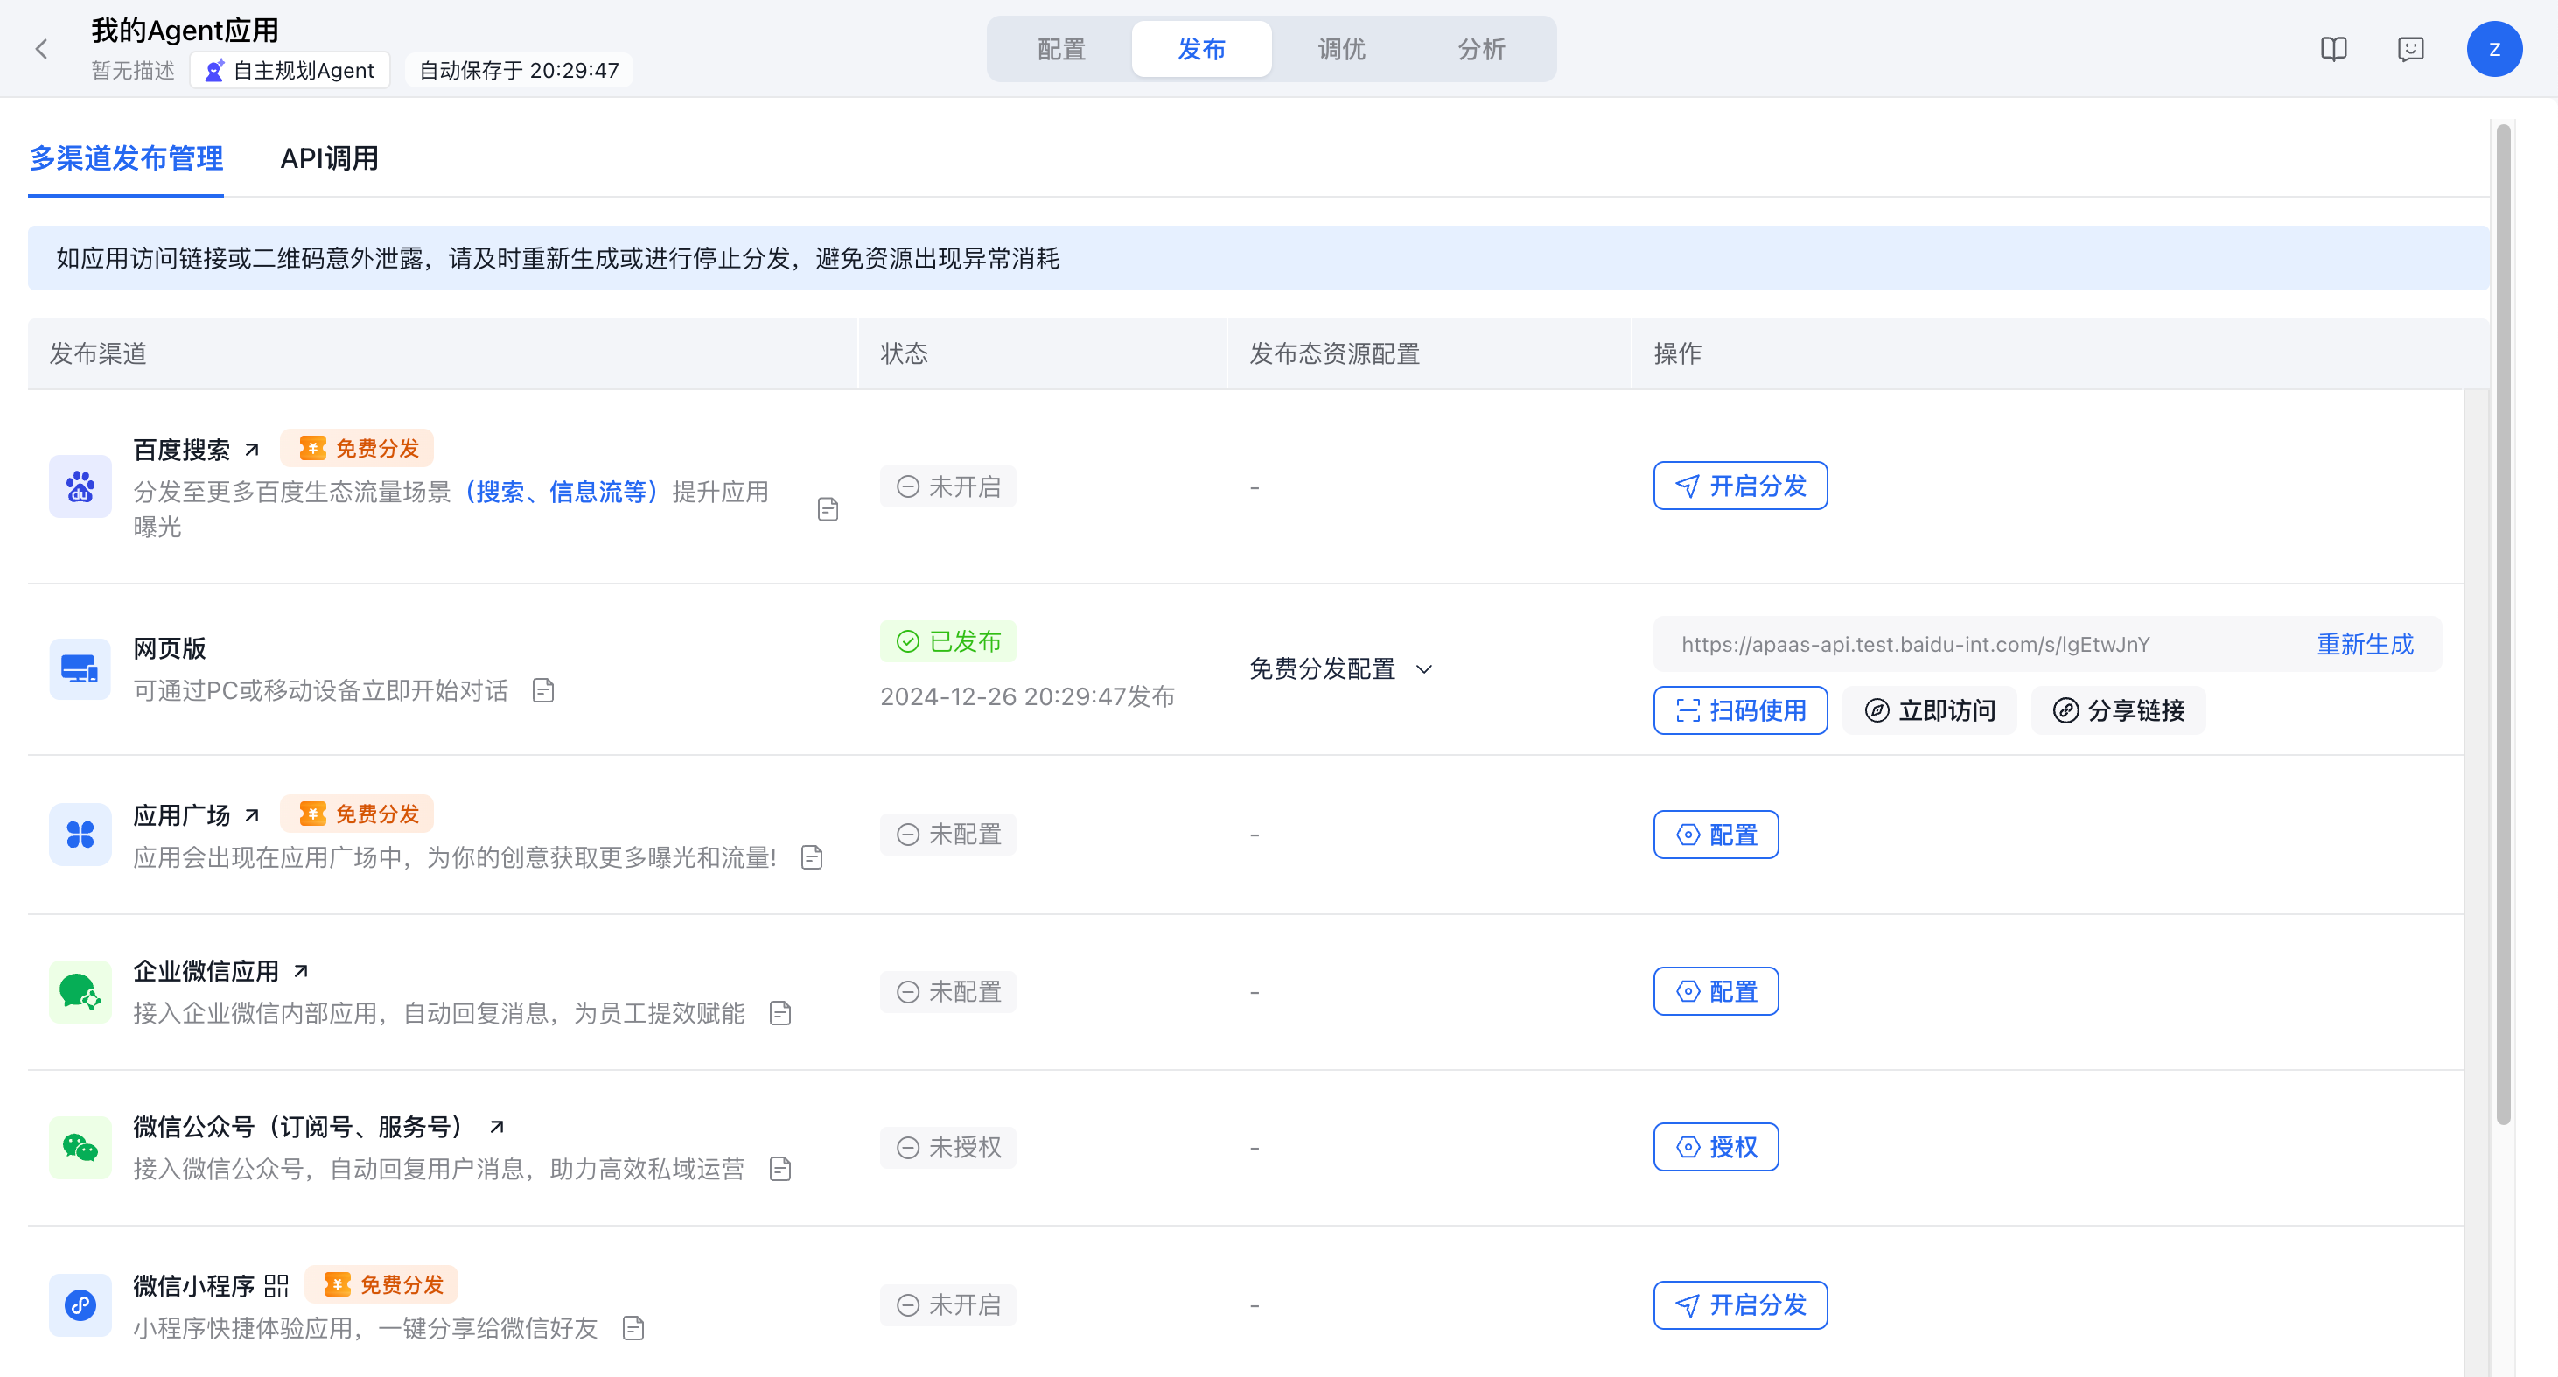
Task: View the 企业微信应用 description document icon
Action: pyautogui.click(x=780, y=1013)
